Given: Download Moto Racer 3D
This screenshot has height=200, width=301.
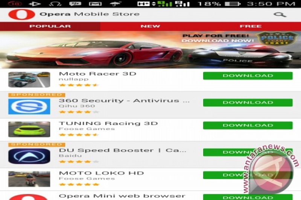Looking at the screenshot, I should [248, 76].
